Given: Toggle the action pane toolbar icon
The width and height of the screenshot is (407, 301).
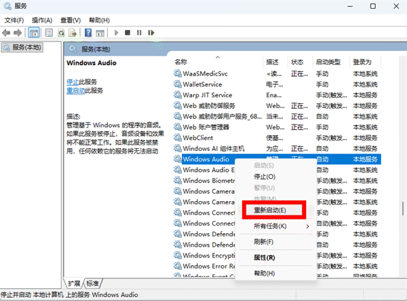Looking at the screenshot, I should [100, 33].
